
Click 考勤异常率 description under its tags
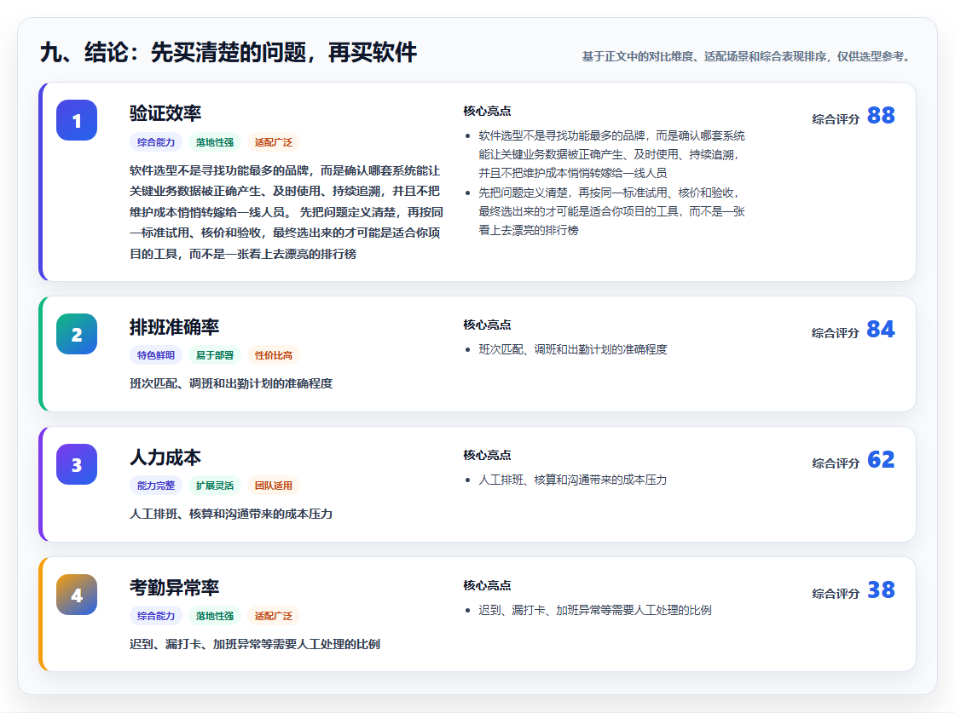pos(255,644)
